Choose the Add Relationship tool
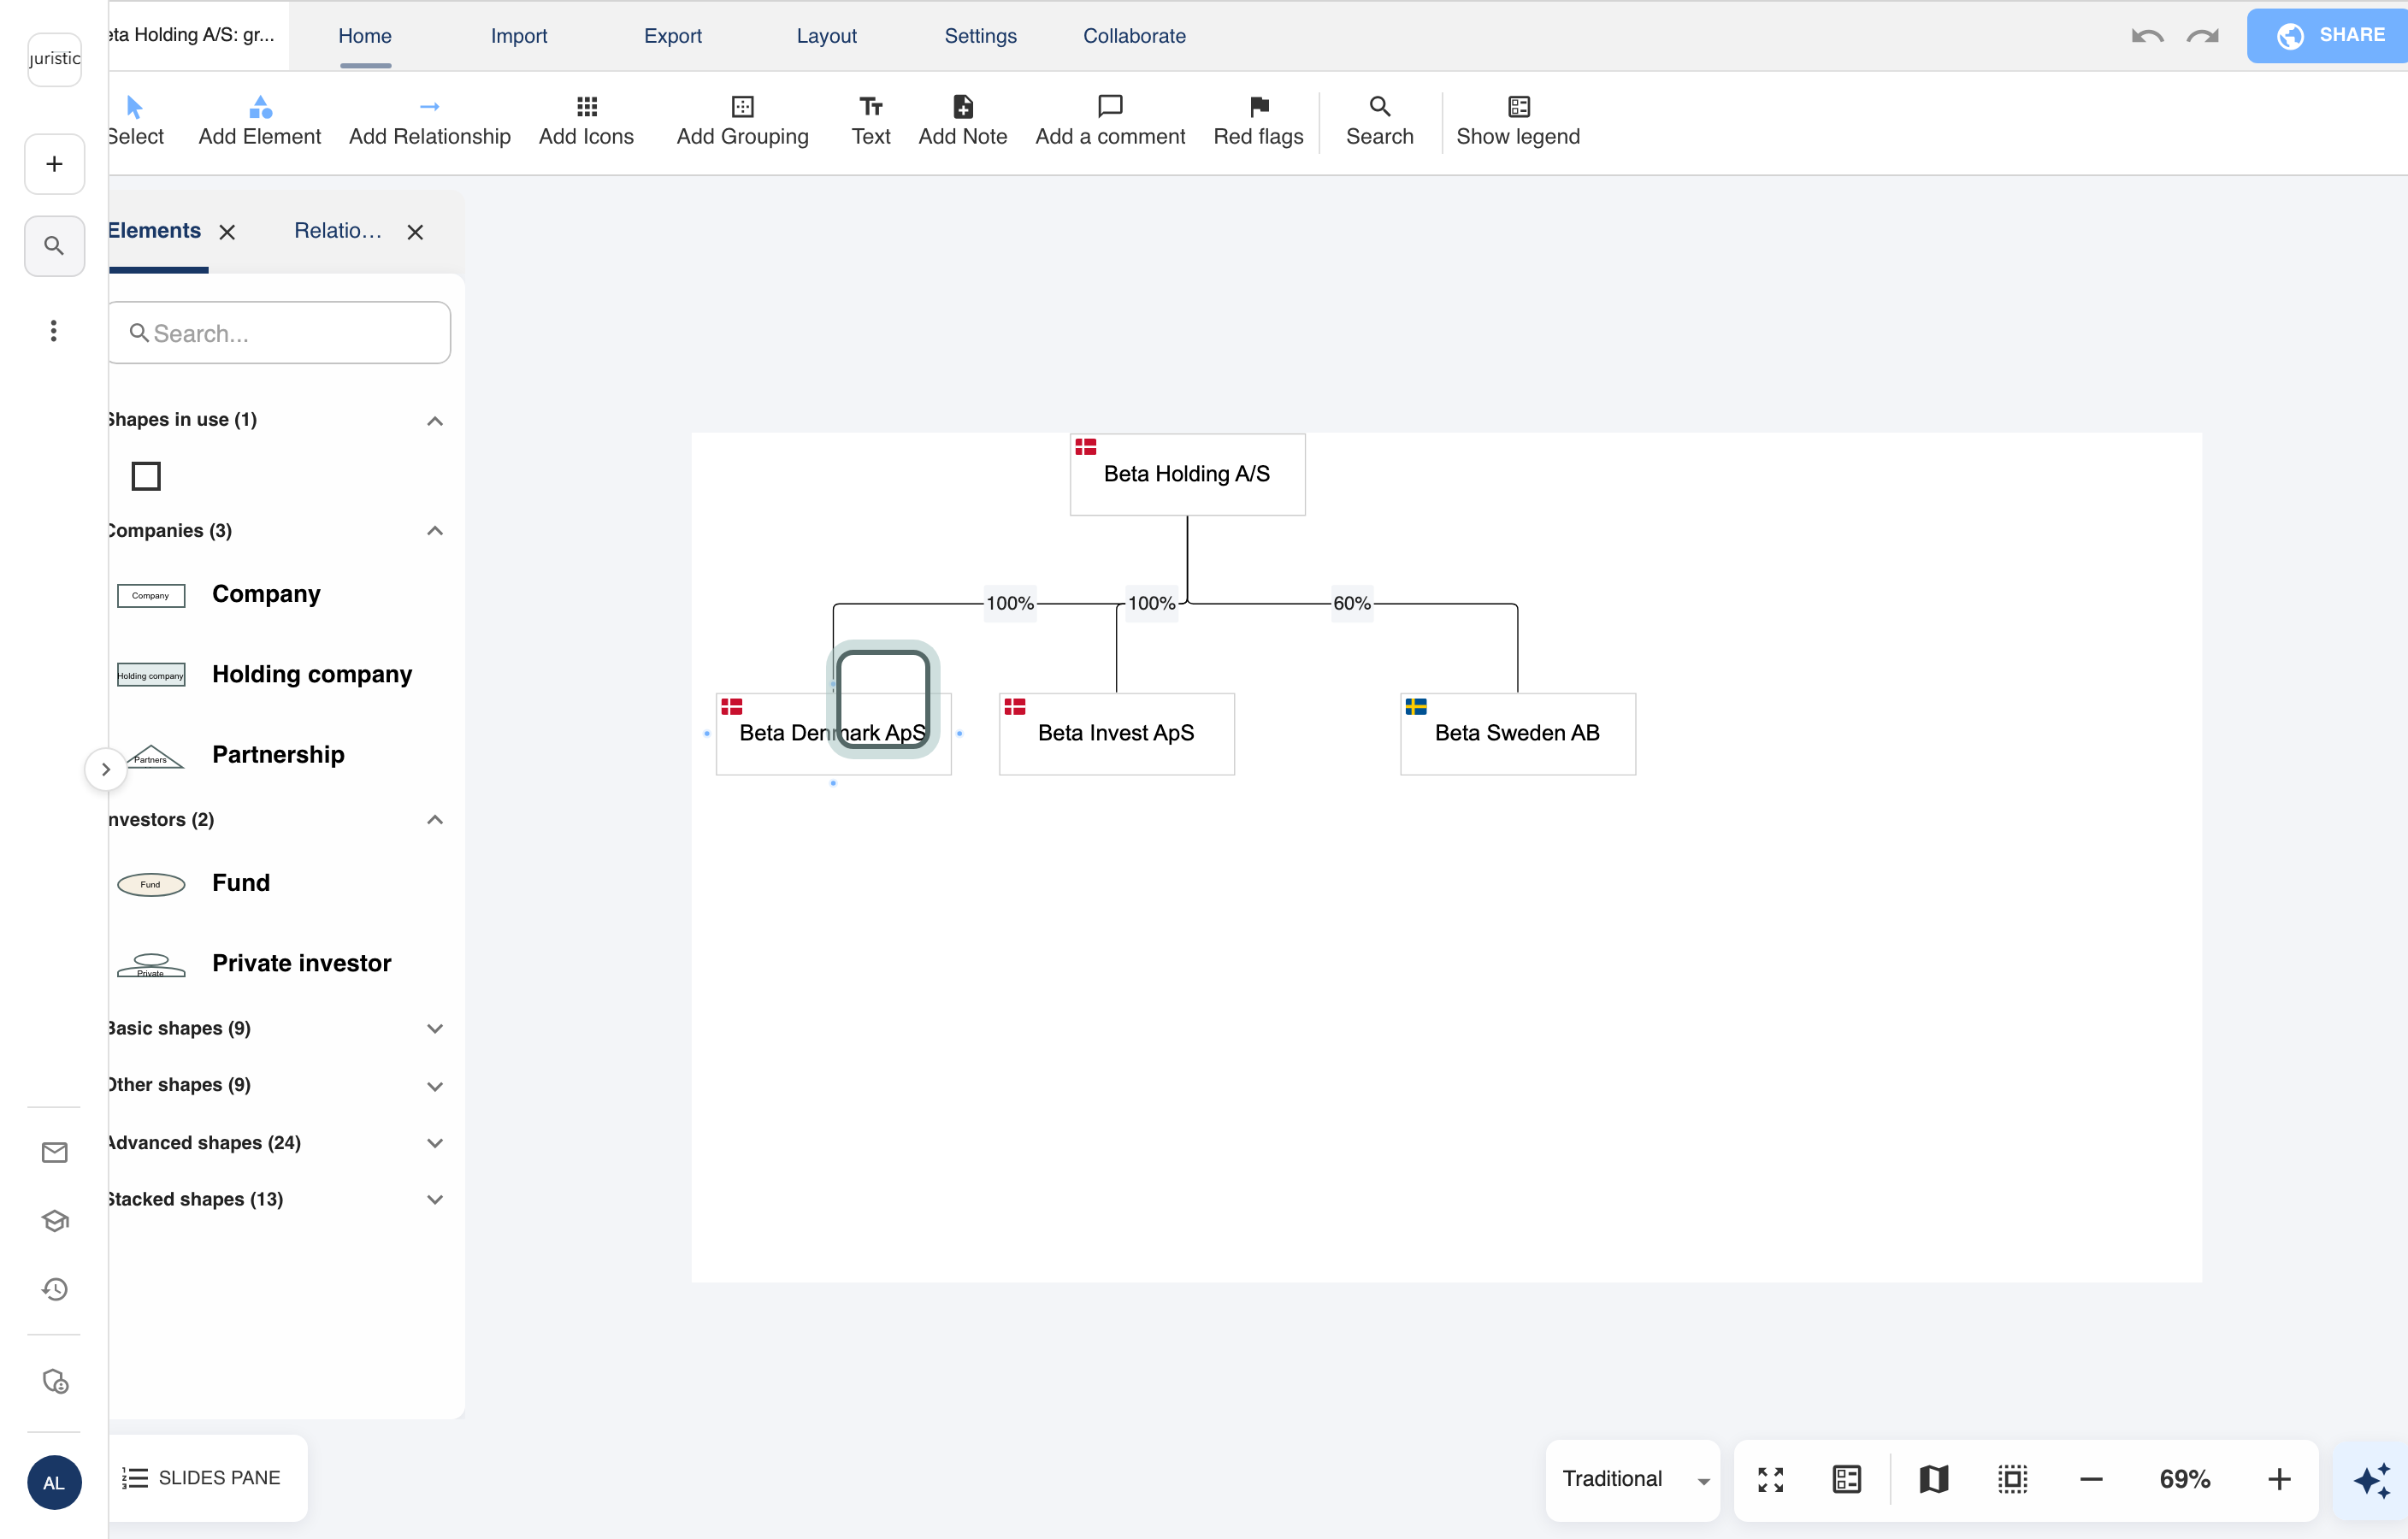This screenshot has width=2408, height=1539. click(429, 121)
